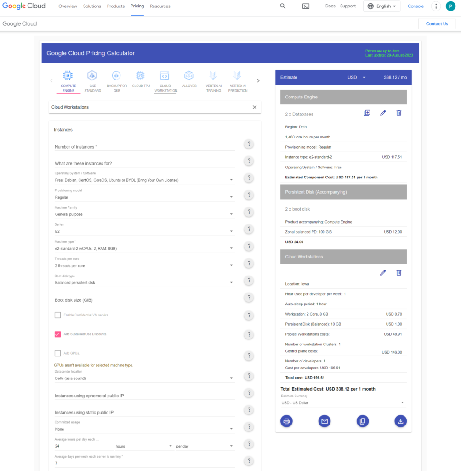Change estimate currency USD in header

tap(356, 77)
